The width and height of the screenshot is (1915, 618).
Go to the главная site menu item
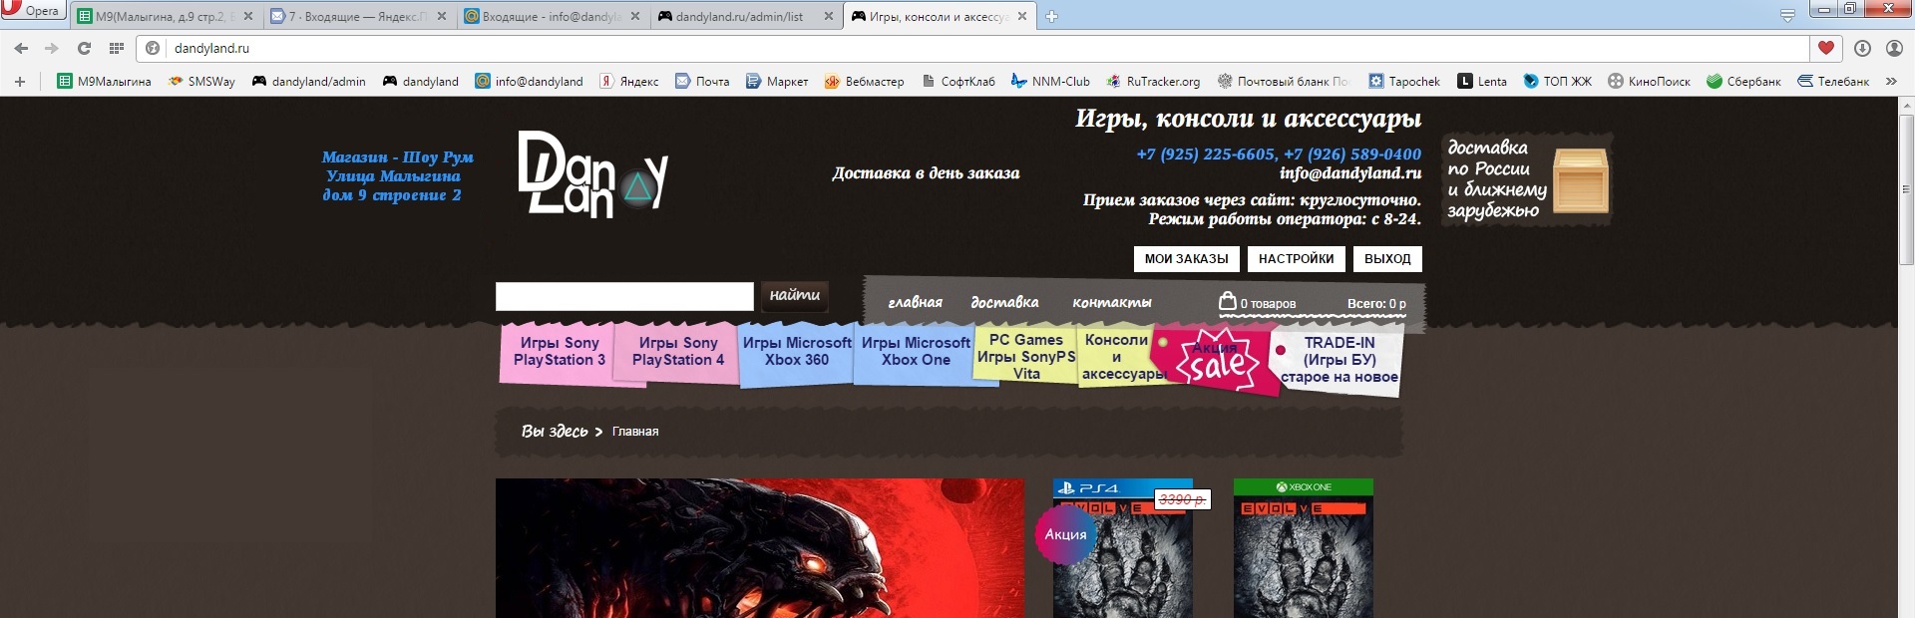point(915,302)
